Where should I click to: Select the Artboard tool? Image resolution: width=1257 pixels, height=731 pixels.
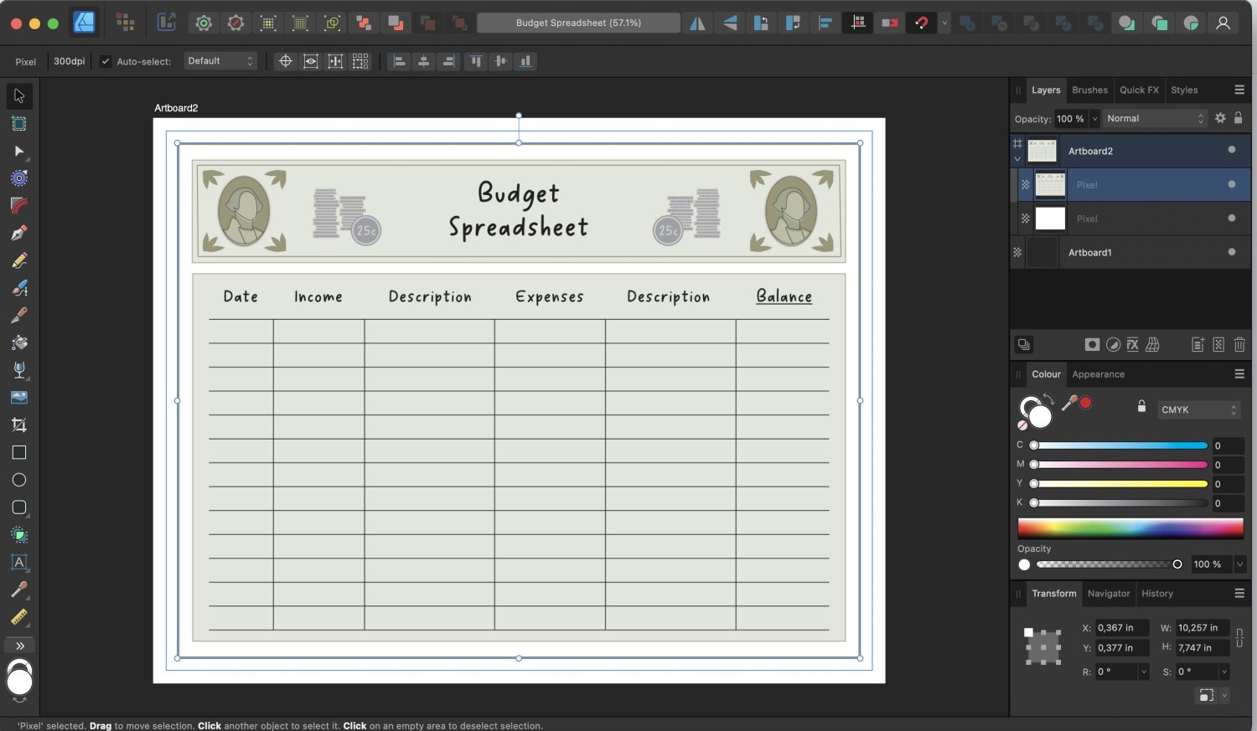pyautogui.click(x=18, y=124)
